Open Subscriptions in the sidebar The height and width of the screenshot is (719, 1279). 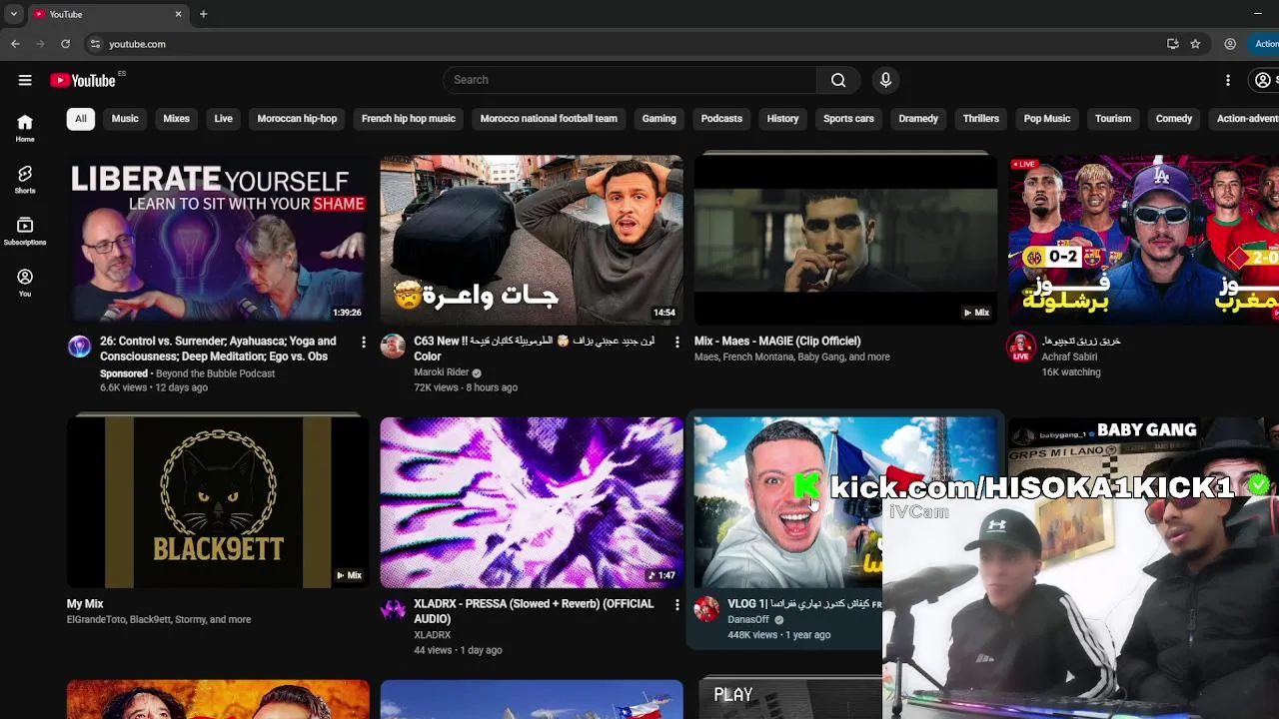(25, 232)
